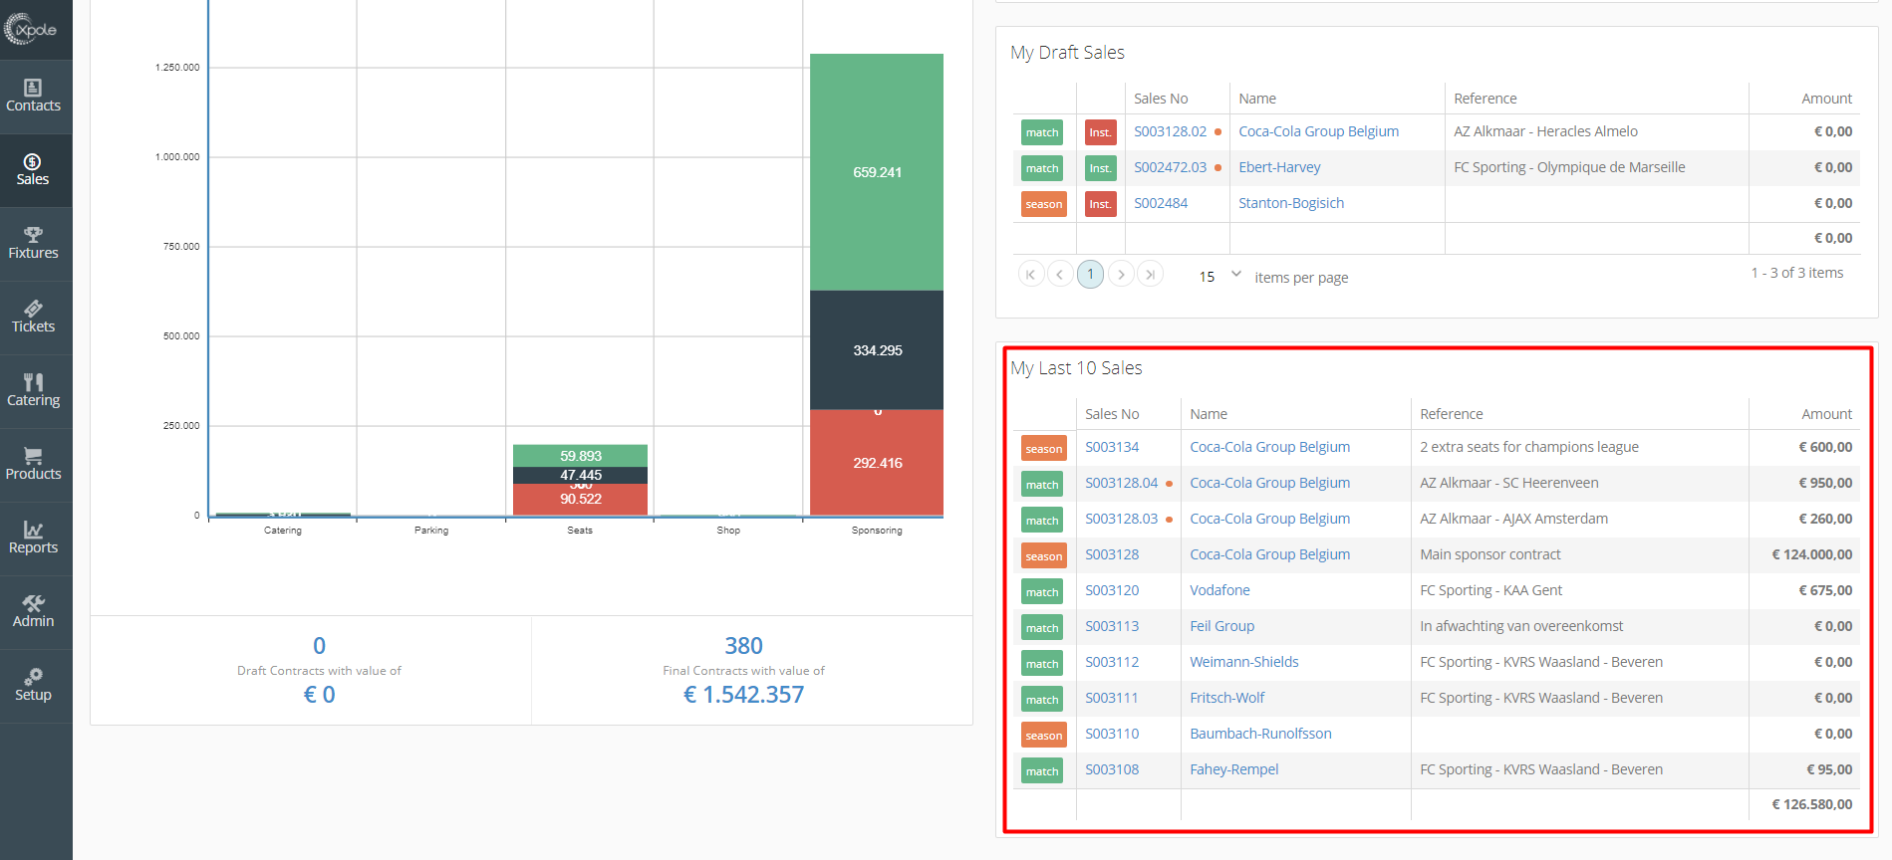
Task: Open Ebert-Harvey contact link
Action: 1279,167
